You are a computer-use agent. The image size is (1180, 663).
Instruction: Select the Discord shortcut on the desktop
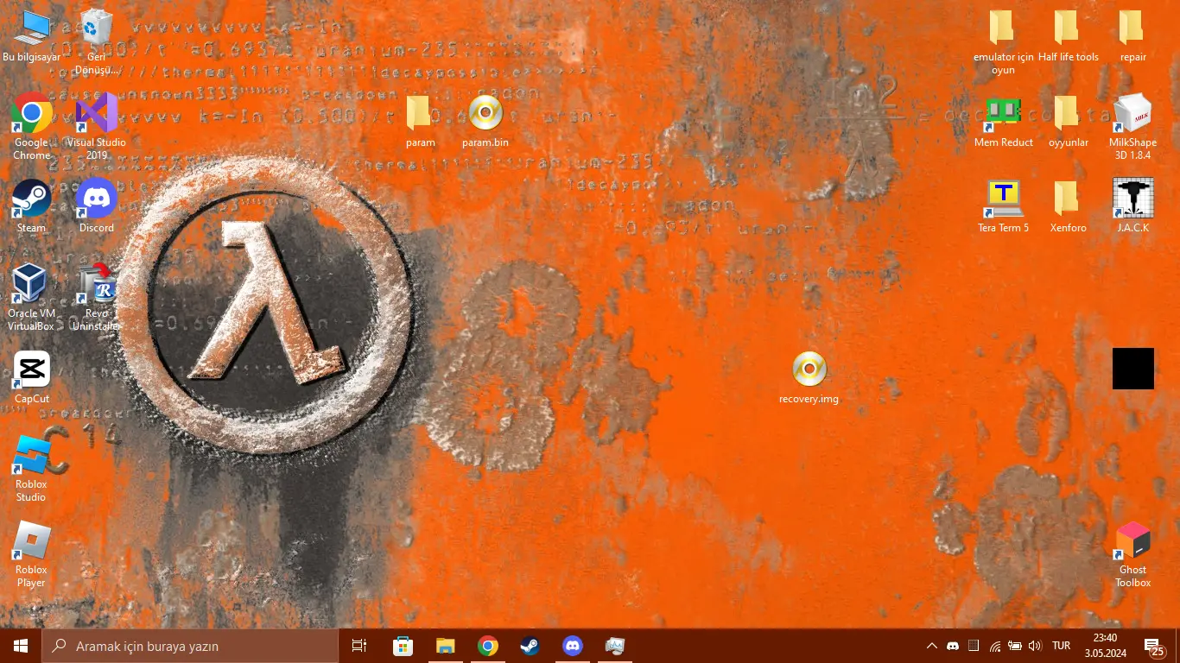point(97,206)
